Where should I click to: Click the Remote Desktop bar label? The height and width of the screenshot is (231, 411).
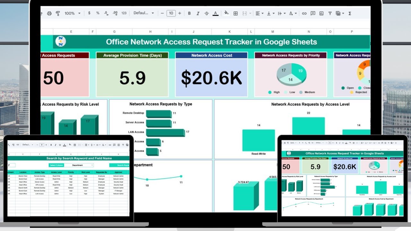click(x=133, y=113)
